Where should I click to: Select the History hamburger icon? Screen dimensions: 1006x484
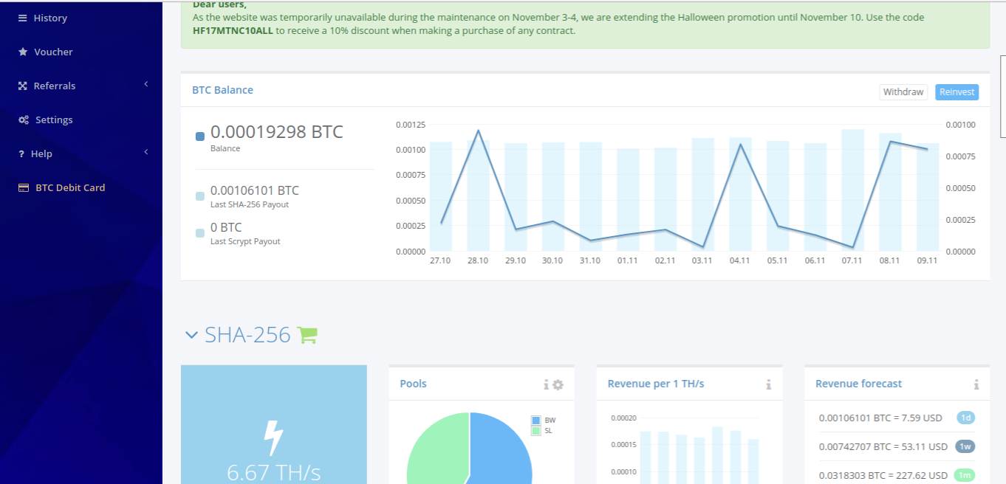point(23,18)
